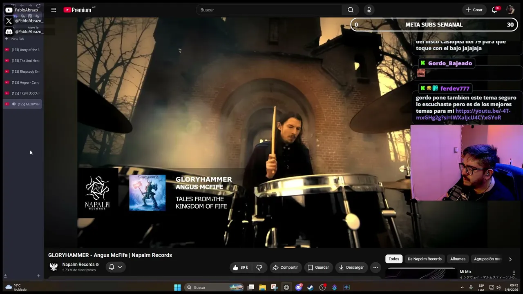The image size is (523, 294).
Task: Open File Explorer from the taskbar
Action: tap(262, 287)
